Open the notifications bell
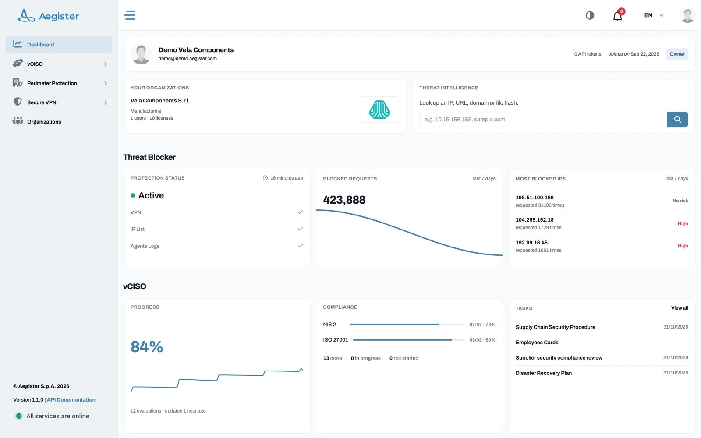Screen dimensions: 701x438 pyautogui.click(x=618, y=16)
